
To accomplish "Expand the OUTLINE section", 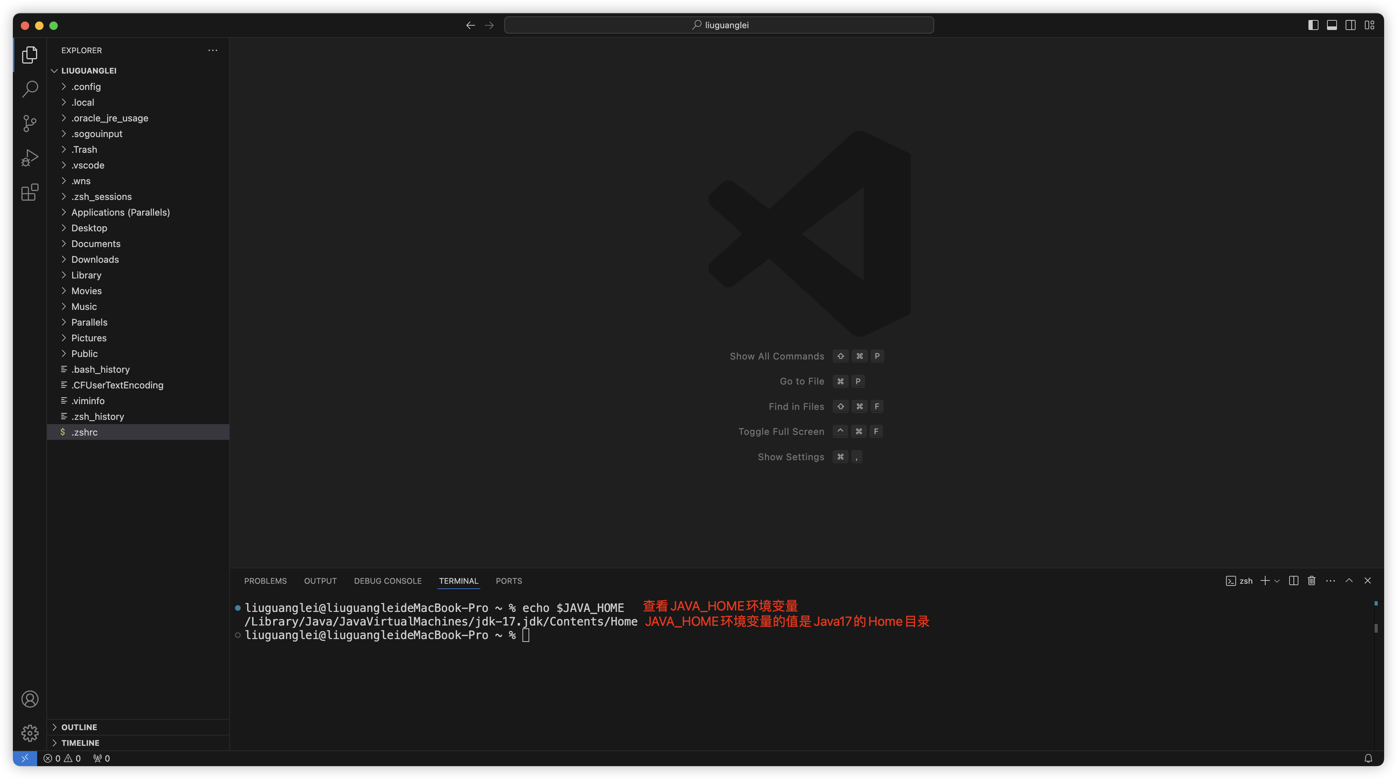I will [79, 727].
